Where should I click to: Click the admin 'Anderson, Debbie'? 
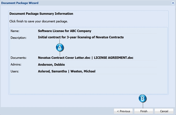(51, 65)
